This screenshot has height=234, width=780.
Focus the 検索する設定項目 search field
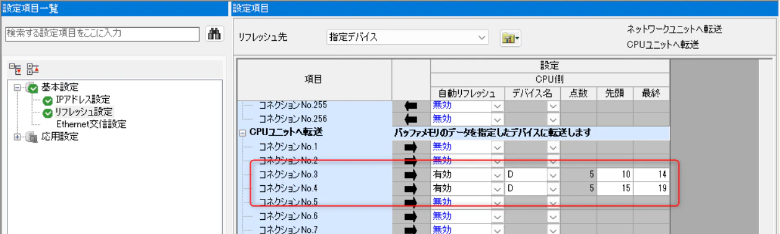[102, 35]
